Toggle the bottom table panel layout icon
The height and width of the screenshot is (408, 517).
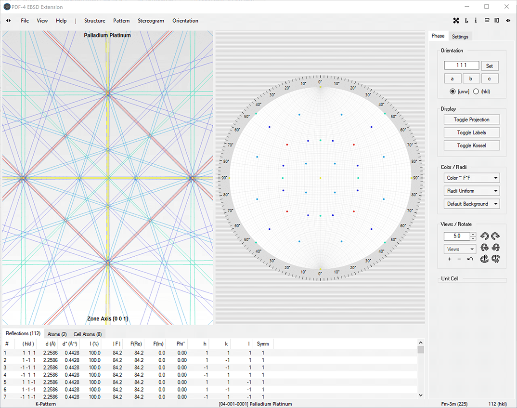coord(487,20)
